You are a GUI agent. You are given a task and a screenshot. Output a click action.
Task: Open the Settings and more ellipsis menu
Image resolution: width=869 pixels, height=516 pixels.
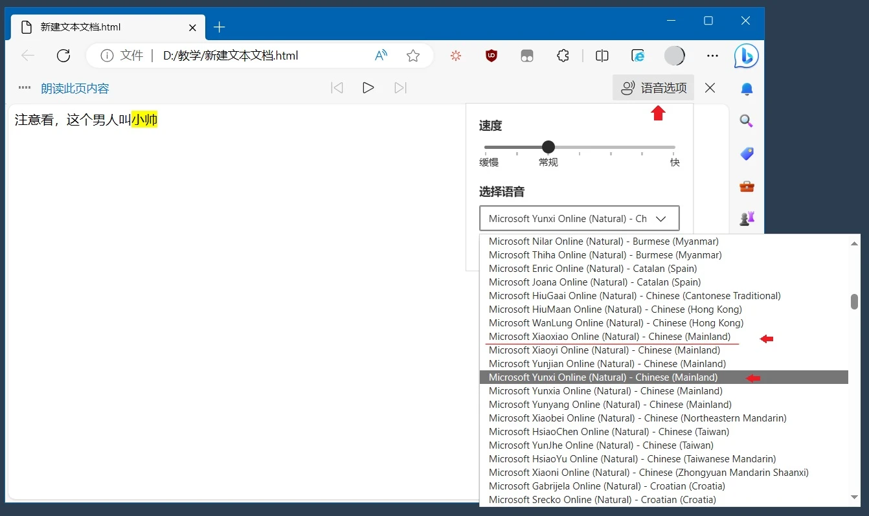click(x=712, y=56)
